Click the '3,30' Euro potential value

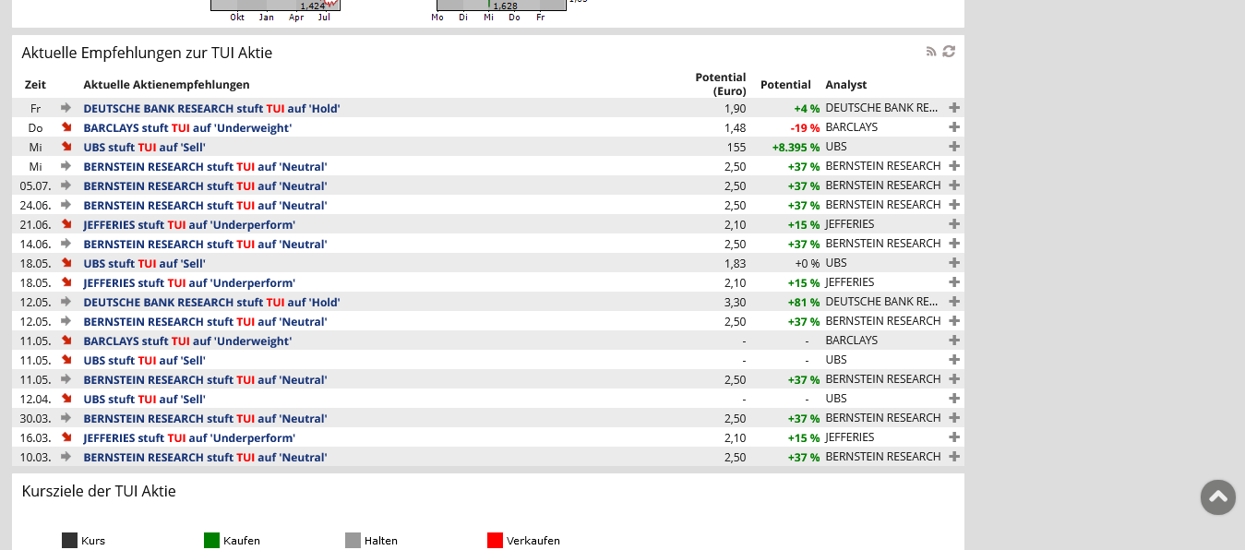[x=736, y=303]
